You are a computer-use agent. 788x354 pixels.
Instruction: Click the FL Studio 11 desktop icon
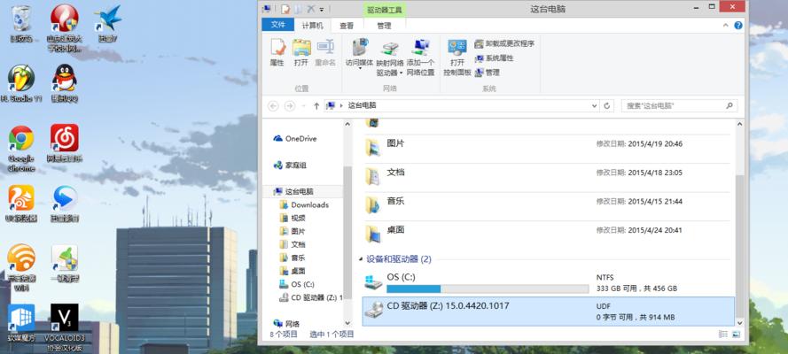tap(21, 84)
